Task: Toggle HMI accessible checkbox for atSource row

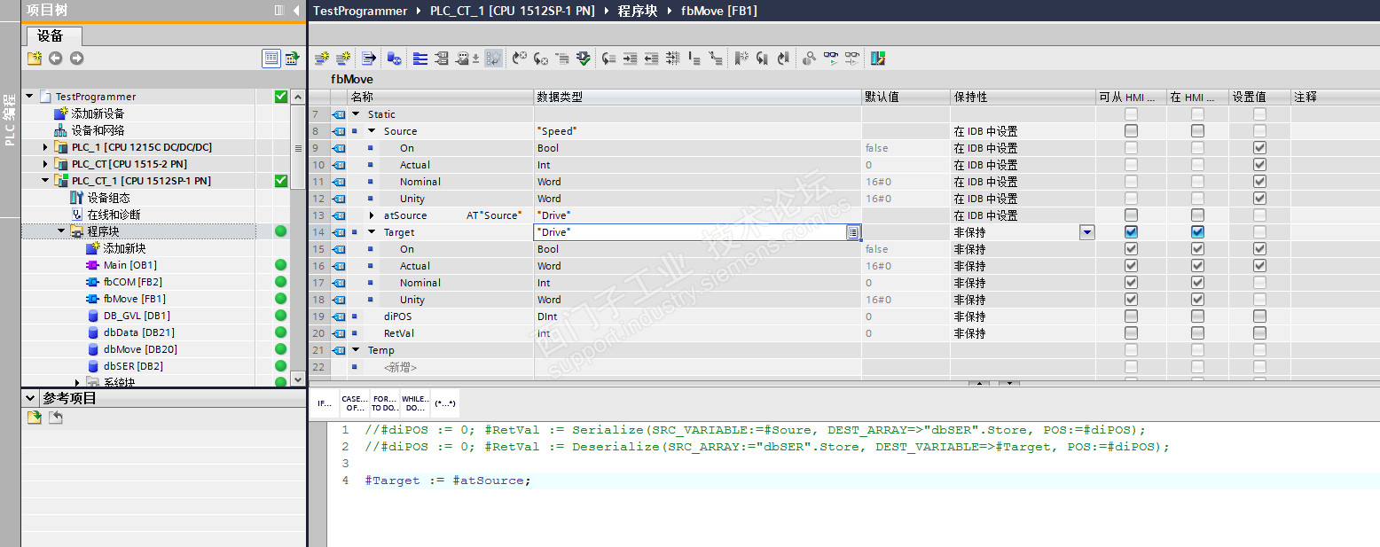Action: click(x=1131, y=215)
